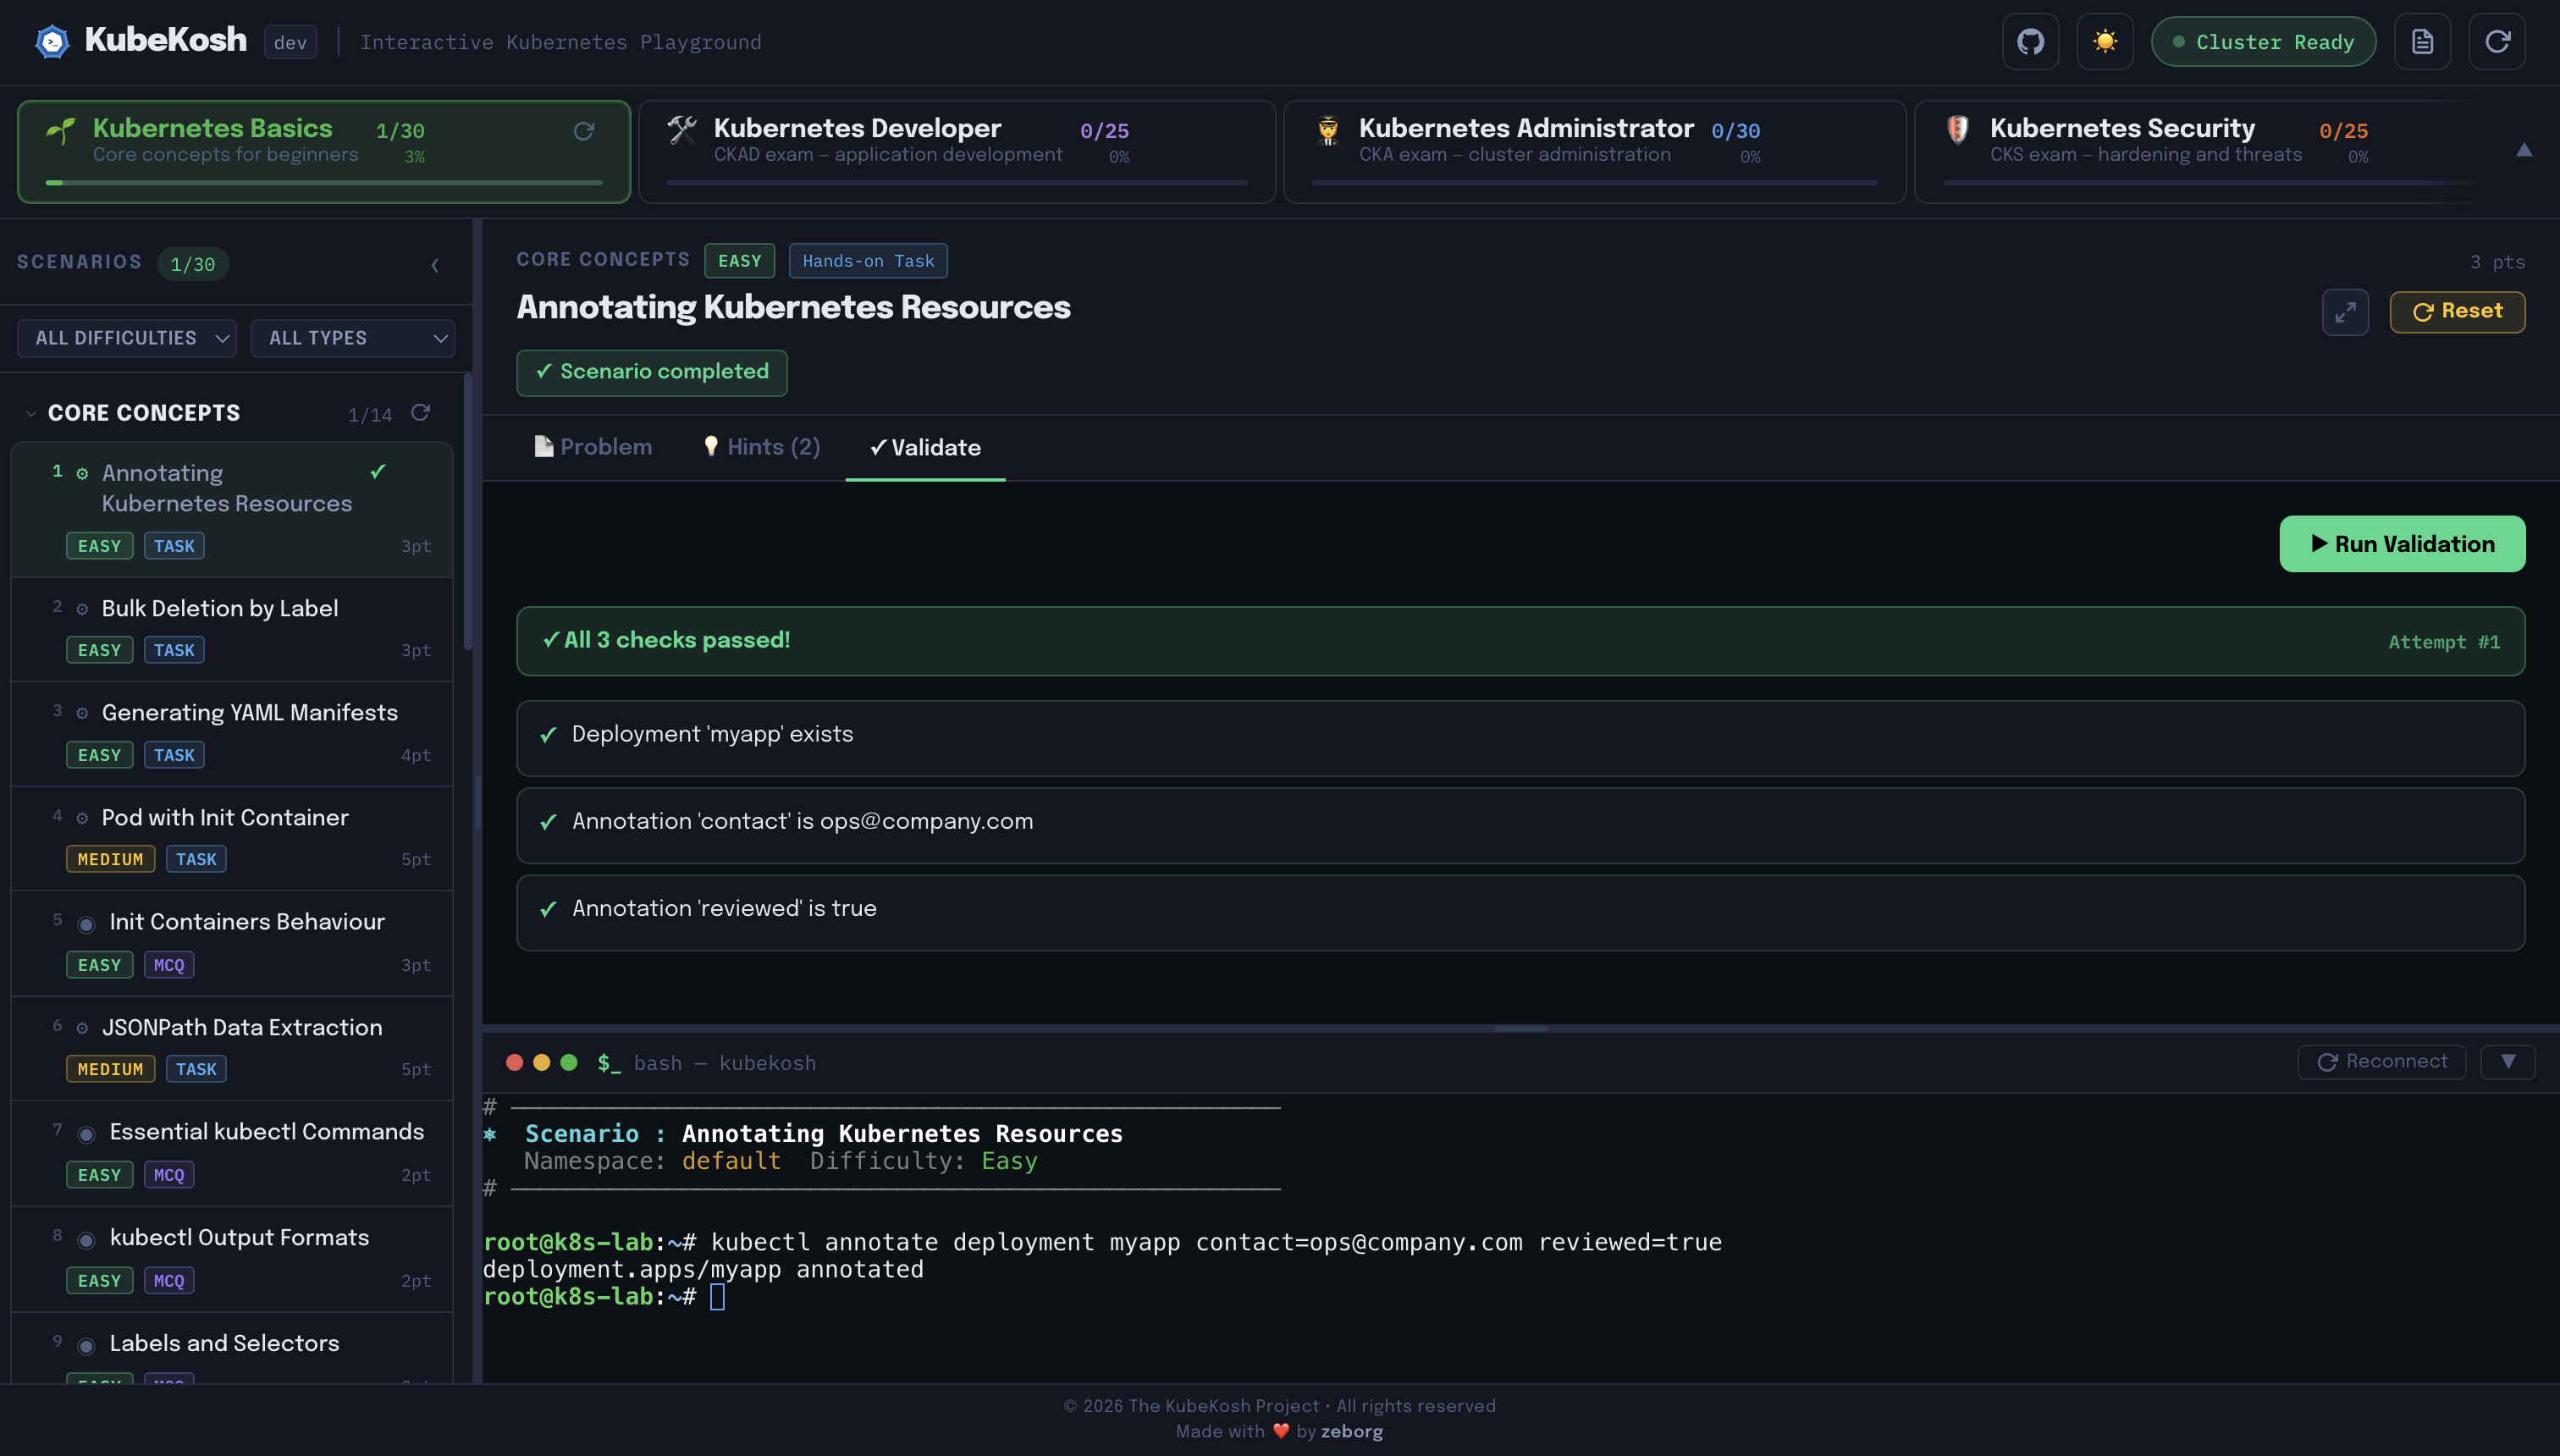Image resolution: width=2560 pixels, height=1456 pixels.
Task: Open the All Difficulties dropdown
Action: coord(127,338)
